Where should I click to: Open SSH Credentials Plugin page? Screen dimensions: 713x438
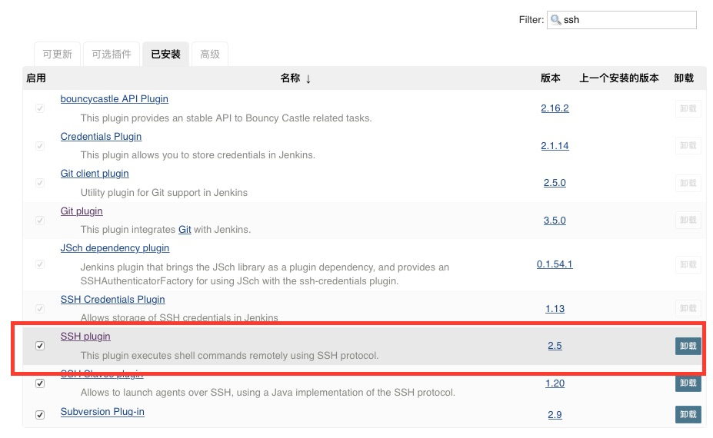click(113, 300)
